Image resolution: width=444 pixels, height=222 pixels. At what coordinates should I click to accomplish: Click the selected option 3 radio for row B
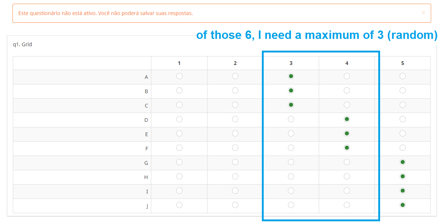point(291,91)
